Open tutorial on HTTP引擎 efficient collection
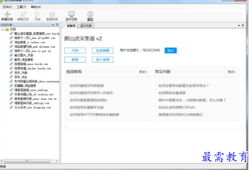The width and height of the screenshot is (252, 170). click(94, 115)
